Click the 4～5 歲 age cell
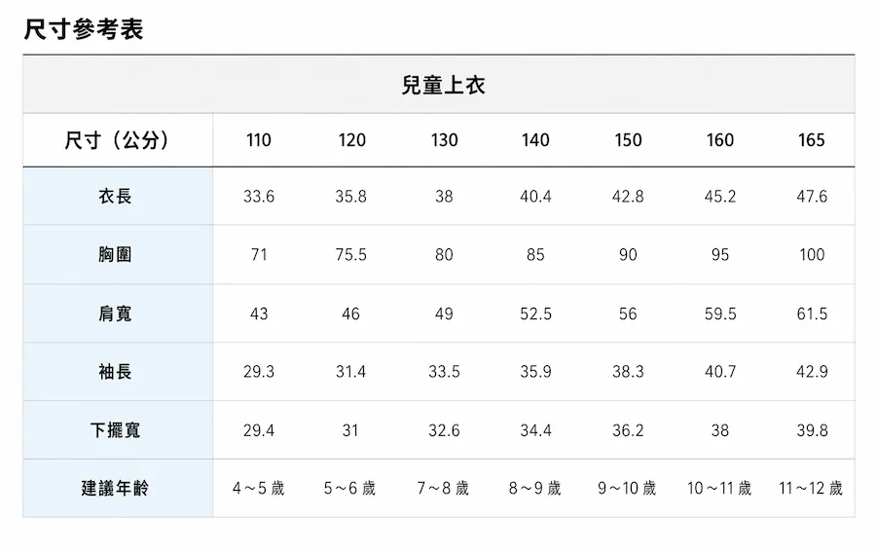The width and height of the screenshot is (876, 554). 259,489
